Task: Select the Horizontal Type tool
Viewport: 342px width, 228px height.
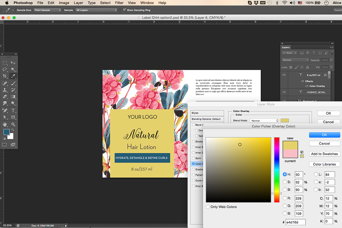Action: pos(13,110)
